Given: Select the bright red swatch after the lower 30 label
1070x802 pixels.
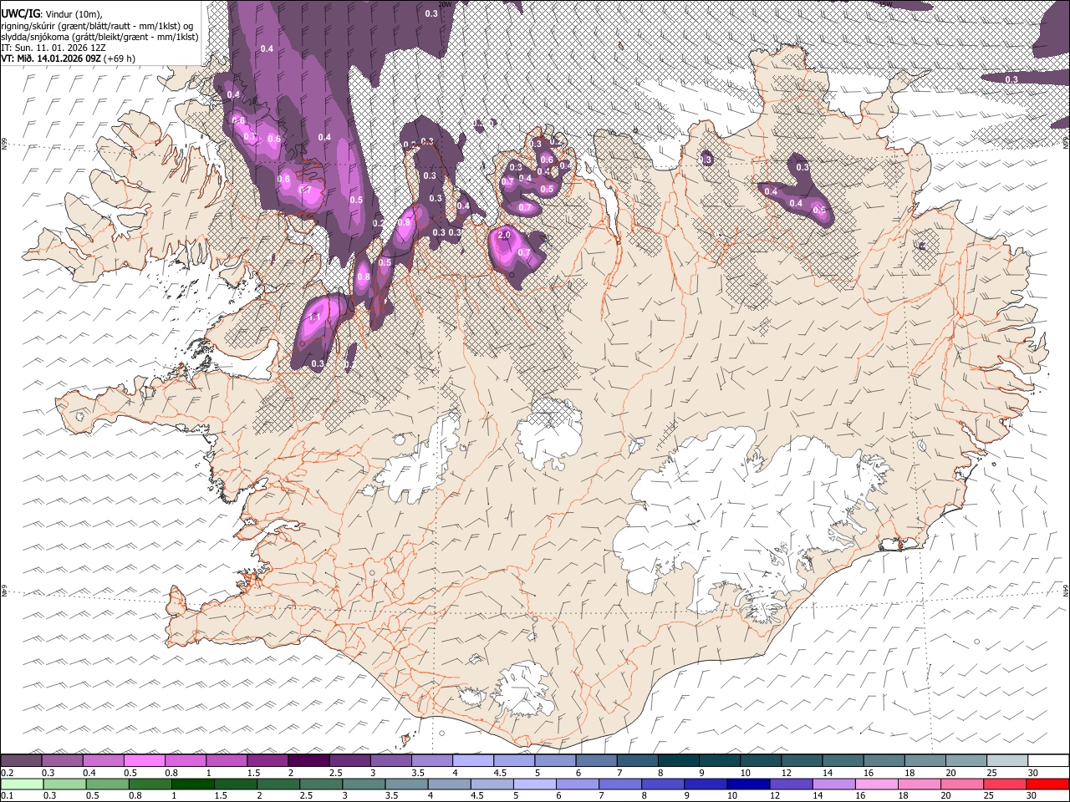Looking at the screenshot, I should point(1048,784).
